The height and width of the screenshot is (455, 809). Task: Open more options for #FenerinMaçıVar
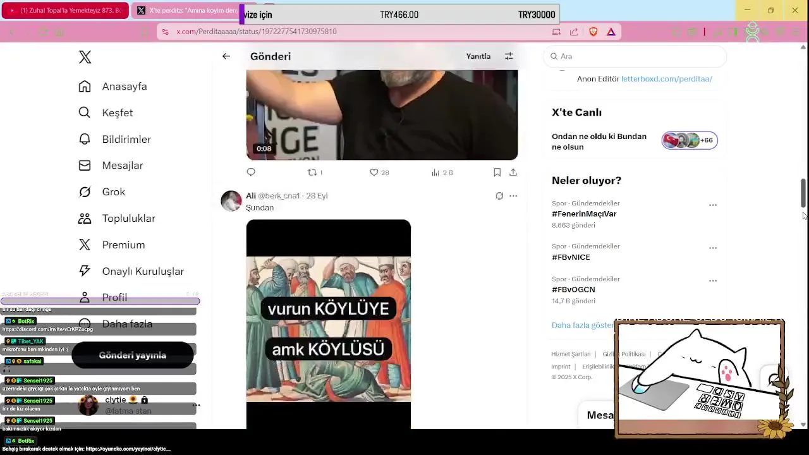click(x=713, y=205)
